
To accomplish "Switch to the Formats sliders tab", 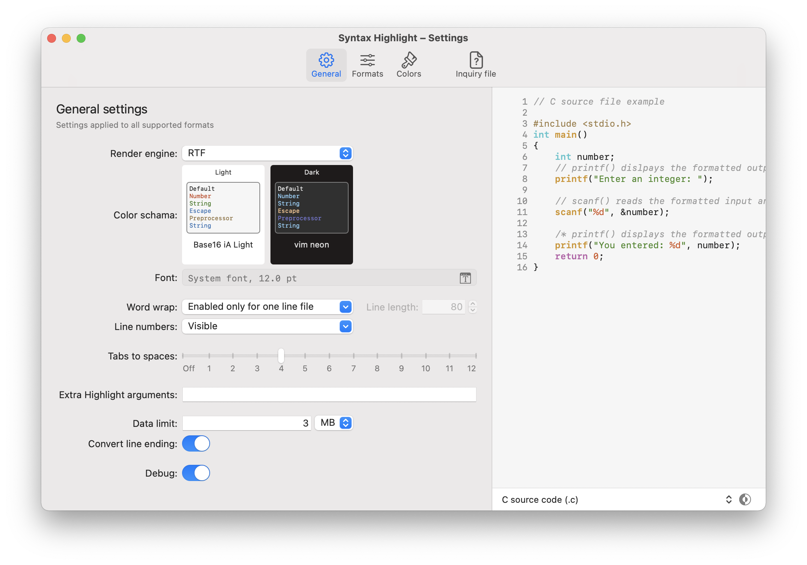I will tap(367, 65).
